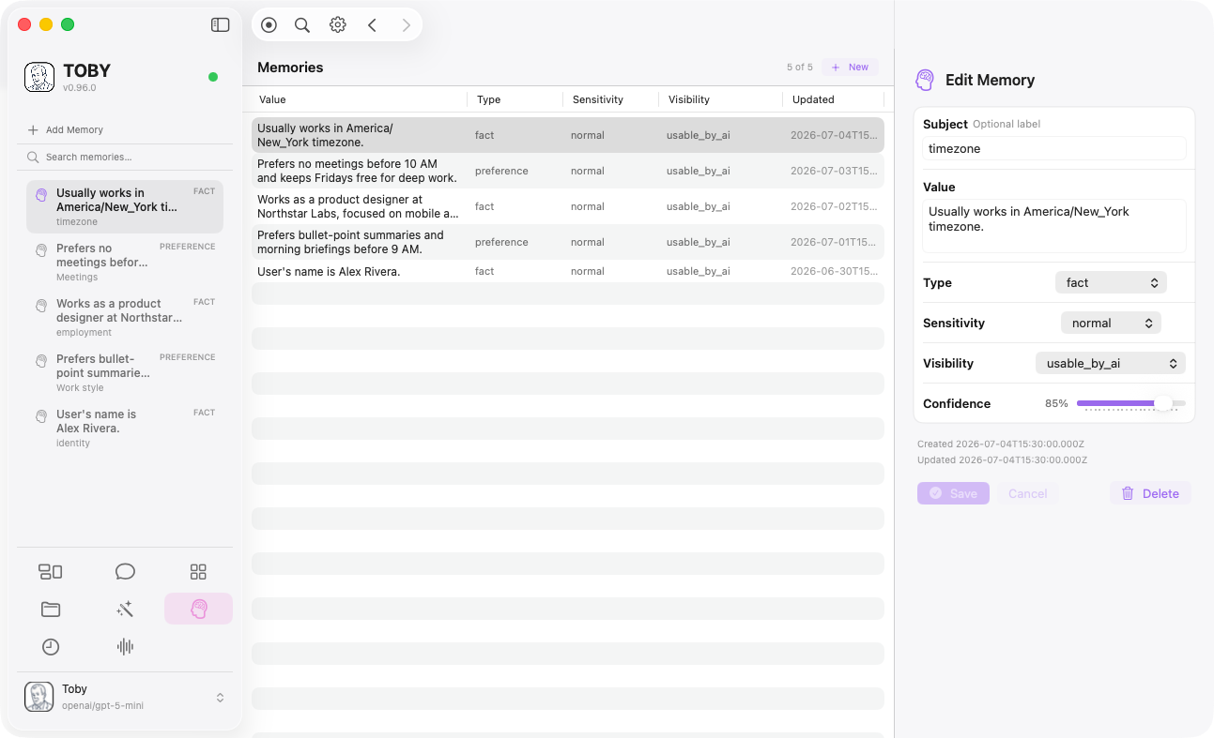Toggle the sidebar panel icon
The image size is (1214, 738).
coord(221,25)
